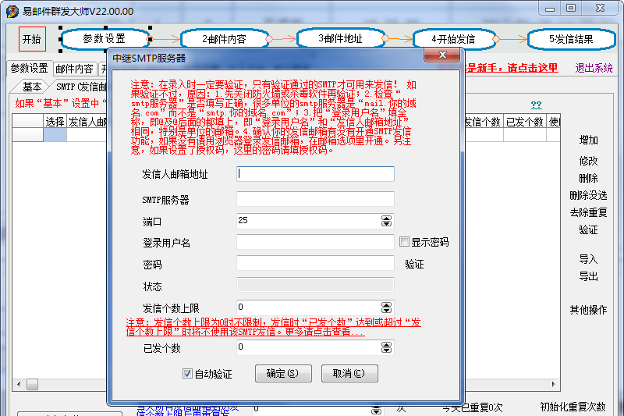Screen dimensions: 624x416
Task: Go to the 2邮件内容 workflow step
Action: (x=225, y=39)
